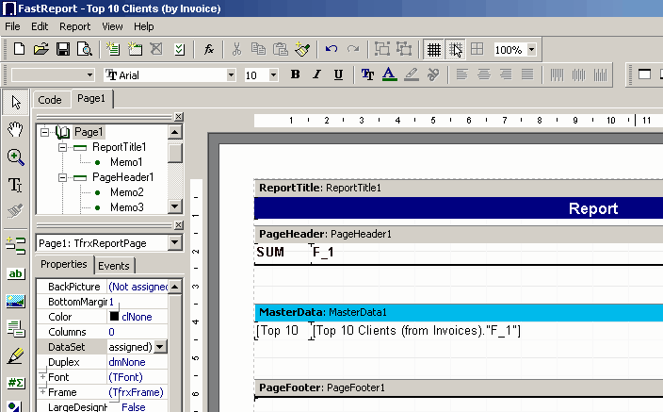Switch to the Code tab
The height and width of the screenshot is (412, 663).
[50, 100]
